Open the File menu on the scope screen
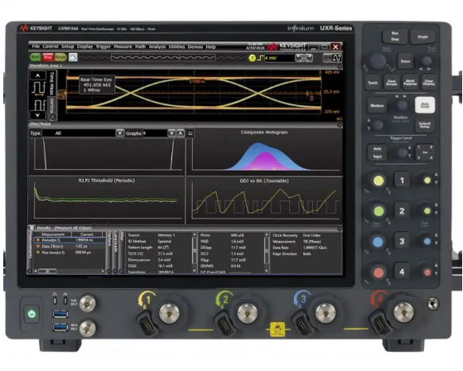This screenshot has height=371, width=463. (x=36, y=46)
